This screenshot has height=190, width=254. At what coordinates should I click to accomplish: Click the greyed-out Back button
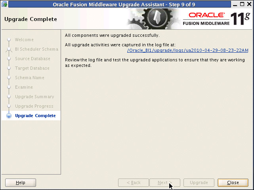click(x=134, y=182)
